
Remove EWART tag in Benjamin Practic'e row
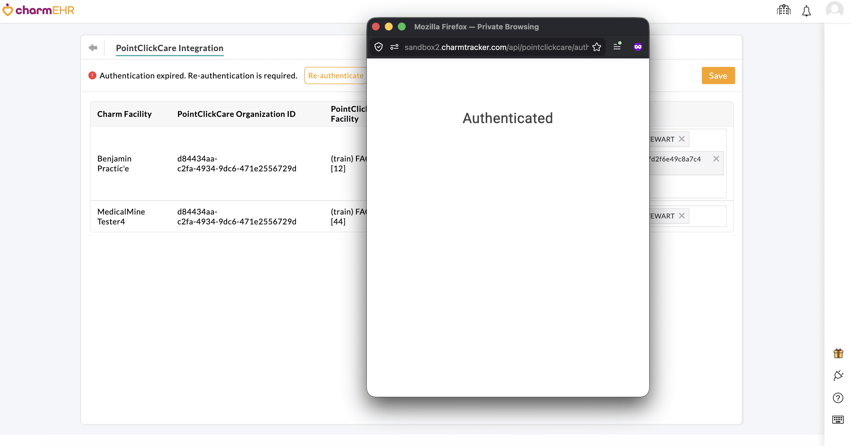(682, 139)
